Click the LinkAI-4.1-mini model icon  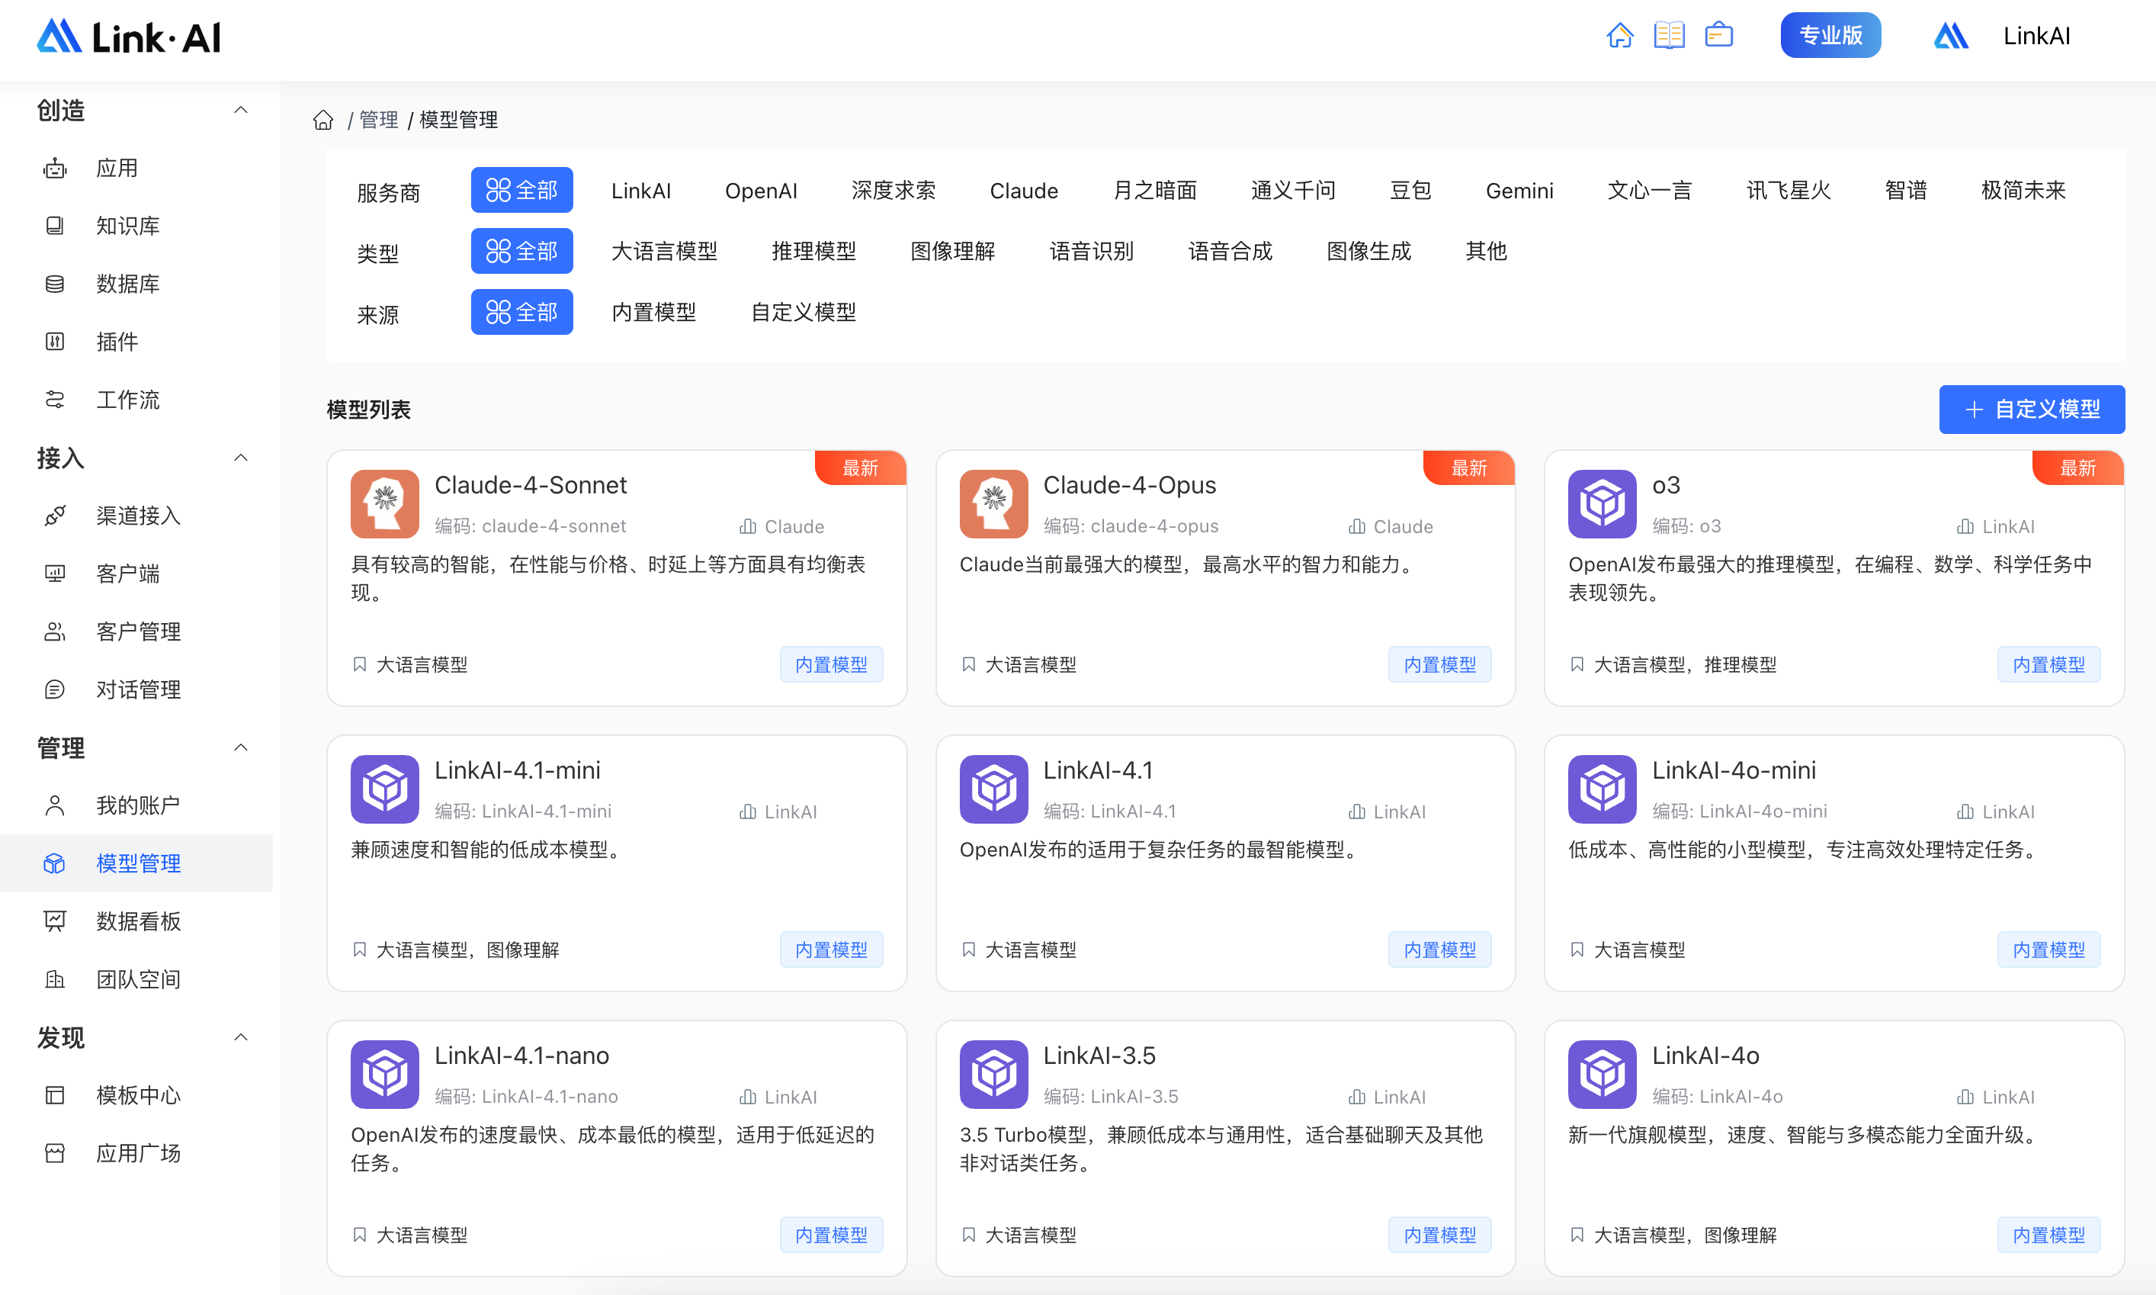tap(385, 789)
